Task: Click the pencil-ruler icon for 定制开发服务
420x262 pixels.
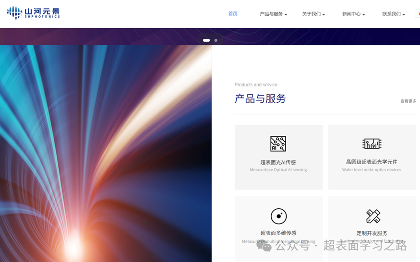Action: point(373,216)
